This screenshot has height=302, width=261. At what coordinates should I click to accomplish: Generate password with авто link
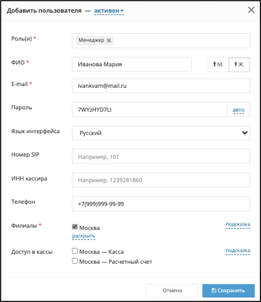239,110
